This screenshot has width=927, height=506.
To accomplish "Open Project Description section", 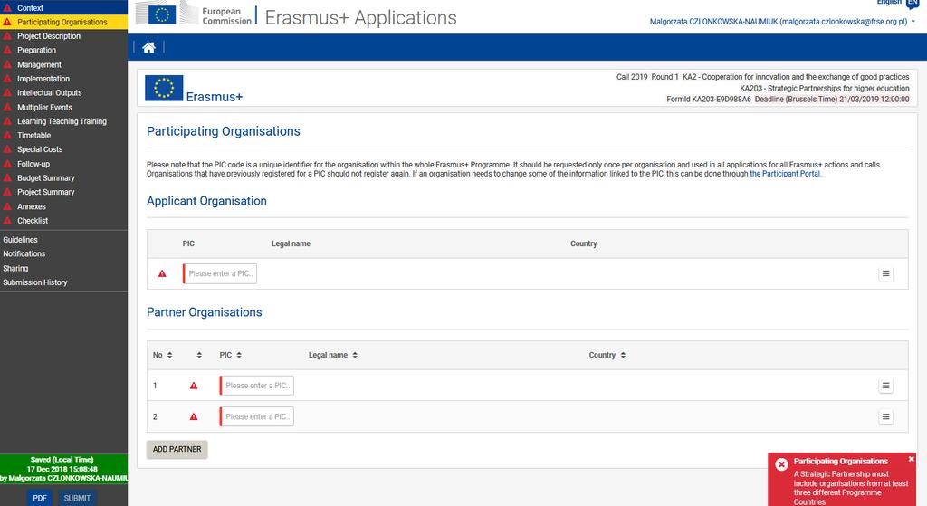I will click(49, 36).
